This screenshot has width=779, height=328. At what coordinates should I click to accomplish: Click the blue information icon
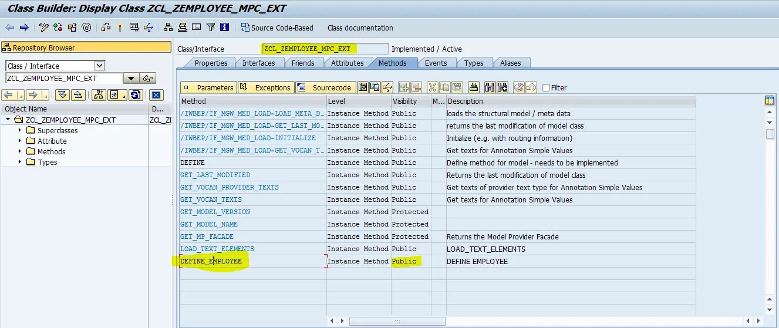point(224,28)
